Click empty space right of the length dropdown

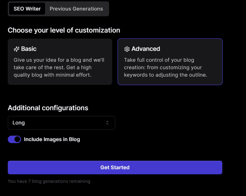pyautogui.click(x=169, y=123)
